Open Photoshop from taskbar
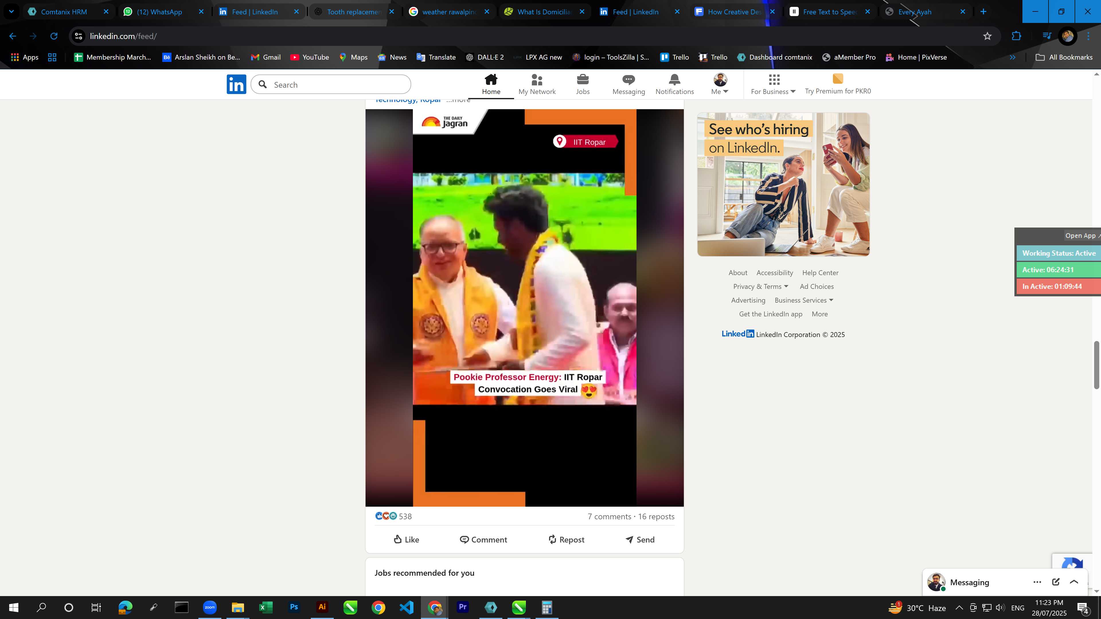The height and width of the screenshot is (619, 1101). 294,607
